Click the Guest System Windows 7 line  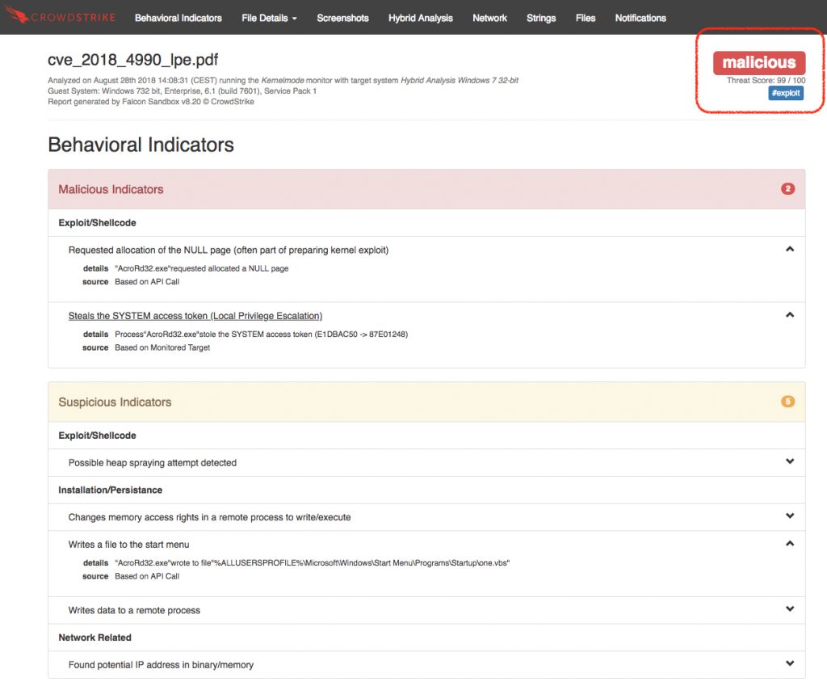point(182,90)
